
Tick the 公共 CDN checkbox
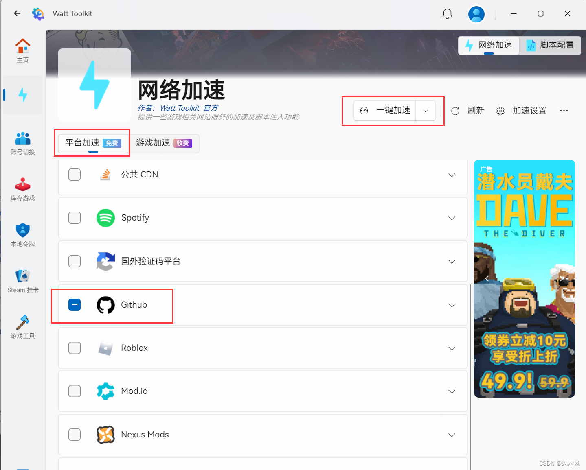[75, 175]
